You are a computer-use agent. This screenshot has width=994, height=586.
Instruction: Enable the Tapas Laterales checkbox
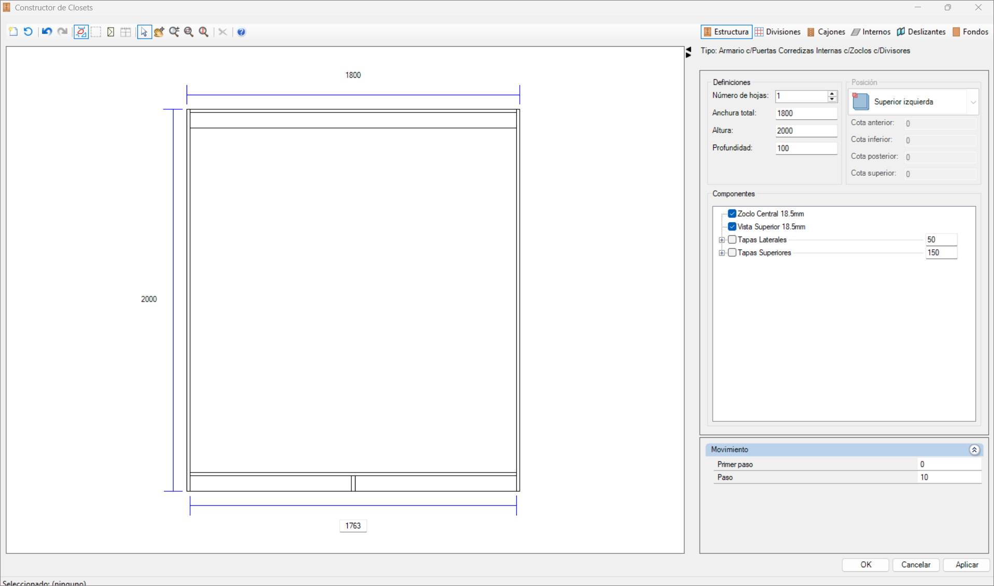click(x=732, y=239)
